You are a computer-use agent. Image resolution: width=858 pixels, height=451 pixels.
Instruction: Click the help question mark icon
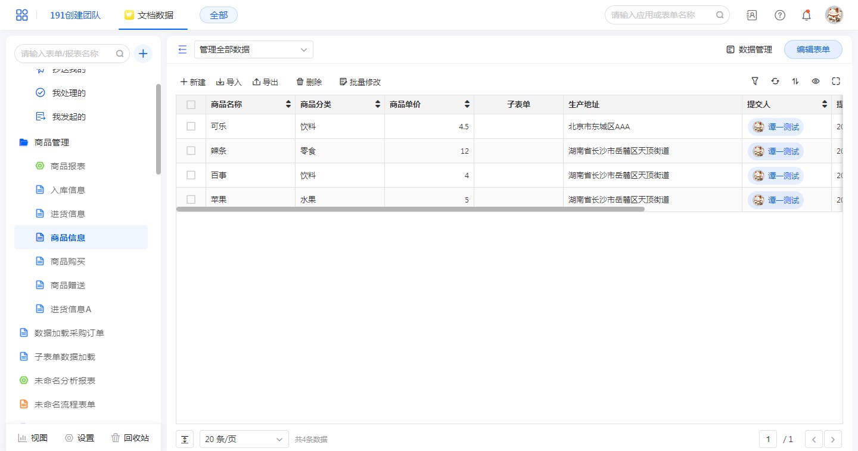tap(780, 15)
